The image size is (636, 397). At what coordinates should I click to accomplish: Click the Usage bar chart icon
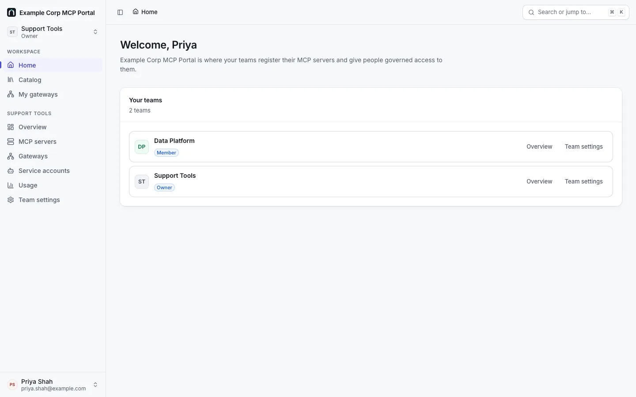pos(11,185)
